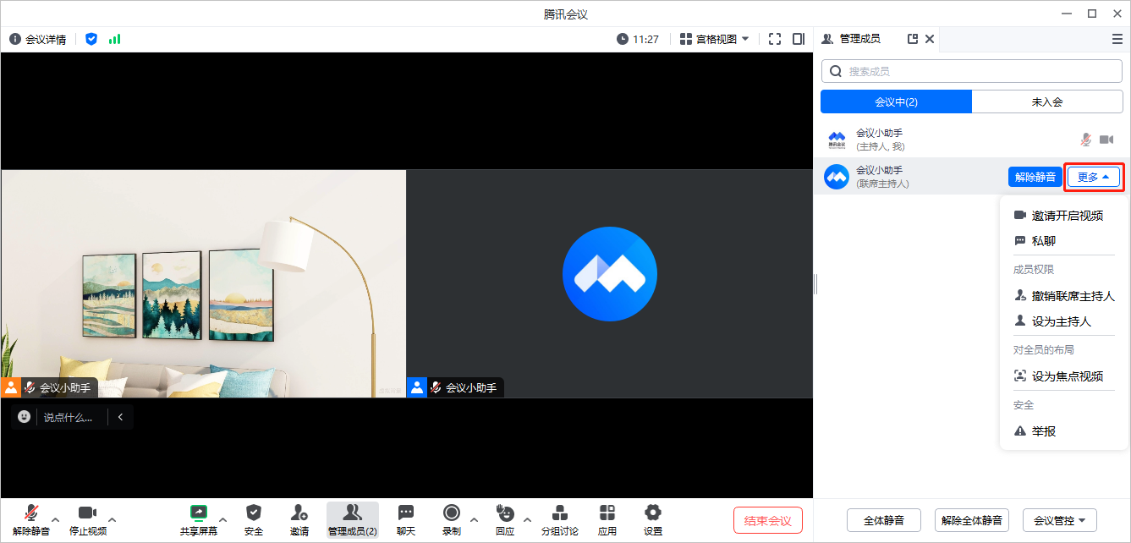
Task: Click the panel divider collapse handle
Action: click(x=815, y=283)
